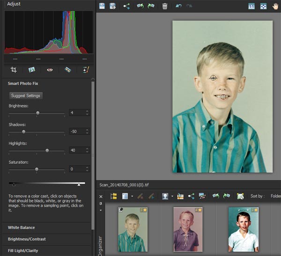This screenshot has height=256, width=281.
Task: Increase Brightness with spinner up arrow
Action: click(x=87, y=111)
